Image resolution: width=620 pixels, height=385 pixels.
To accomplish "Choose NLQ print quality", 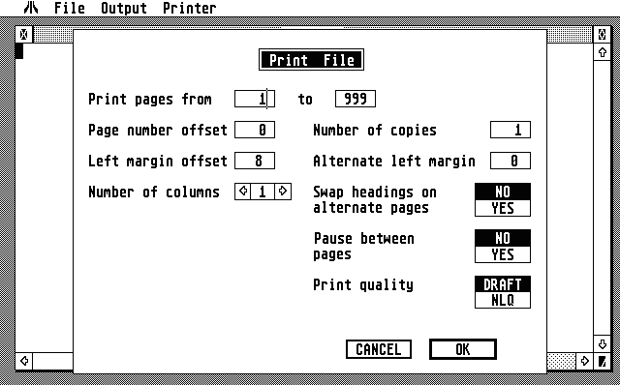I will (x=503, y=300).
